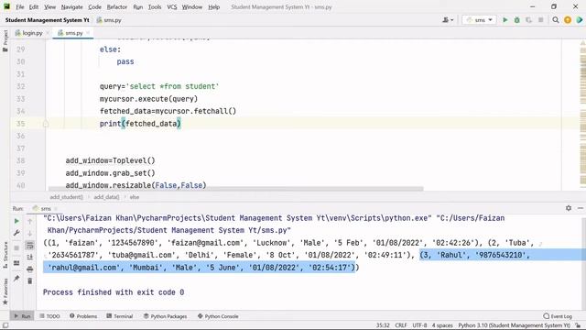Open the TODO tool window
This screenshot has width=586, height=330.
[49, 316]
